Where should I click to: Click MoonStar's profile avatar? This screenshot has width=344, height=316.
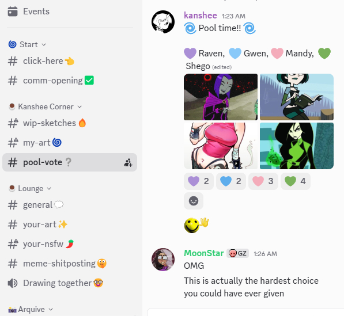coord(163,260)
